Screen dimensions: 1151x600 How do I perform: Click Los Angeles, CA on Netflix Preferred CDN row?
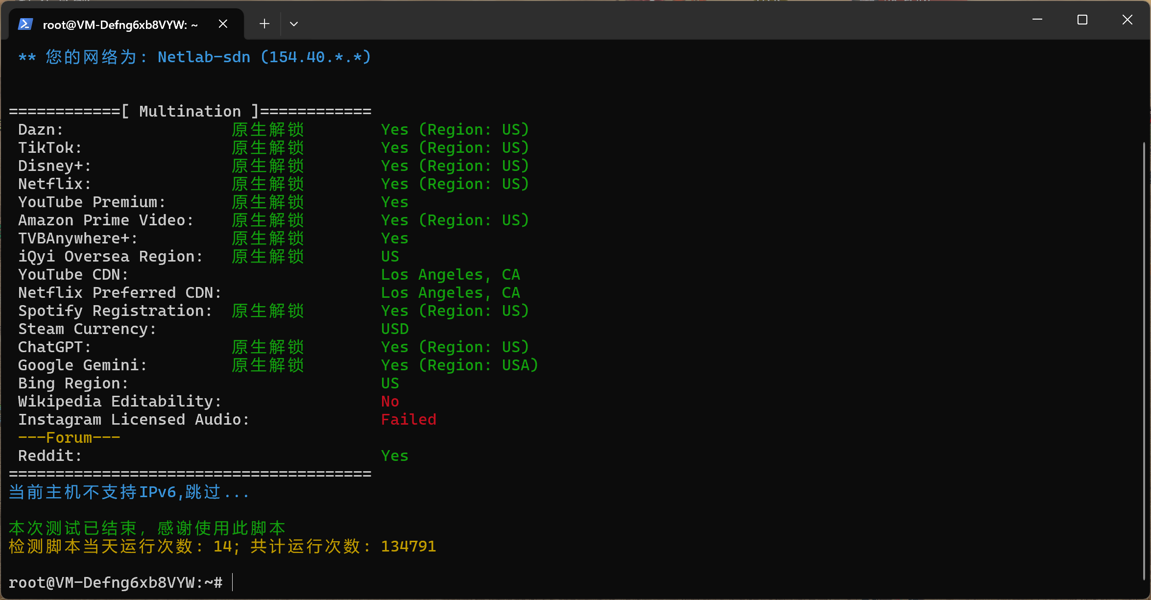(451, 293)
